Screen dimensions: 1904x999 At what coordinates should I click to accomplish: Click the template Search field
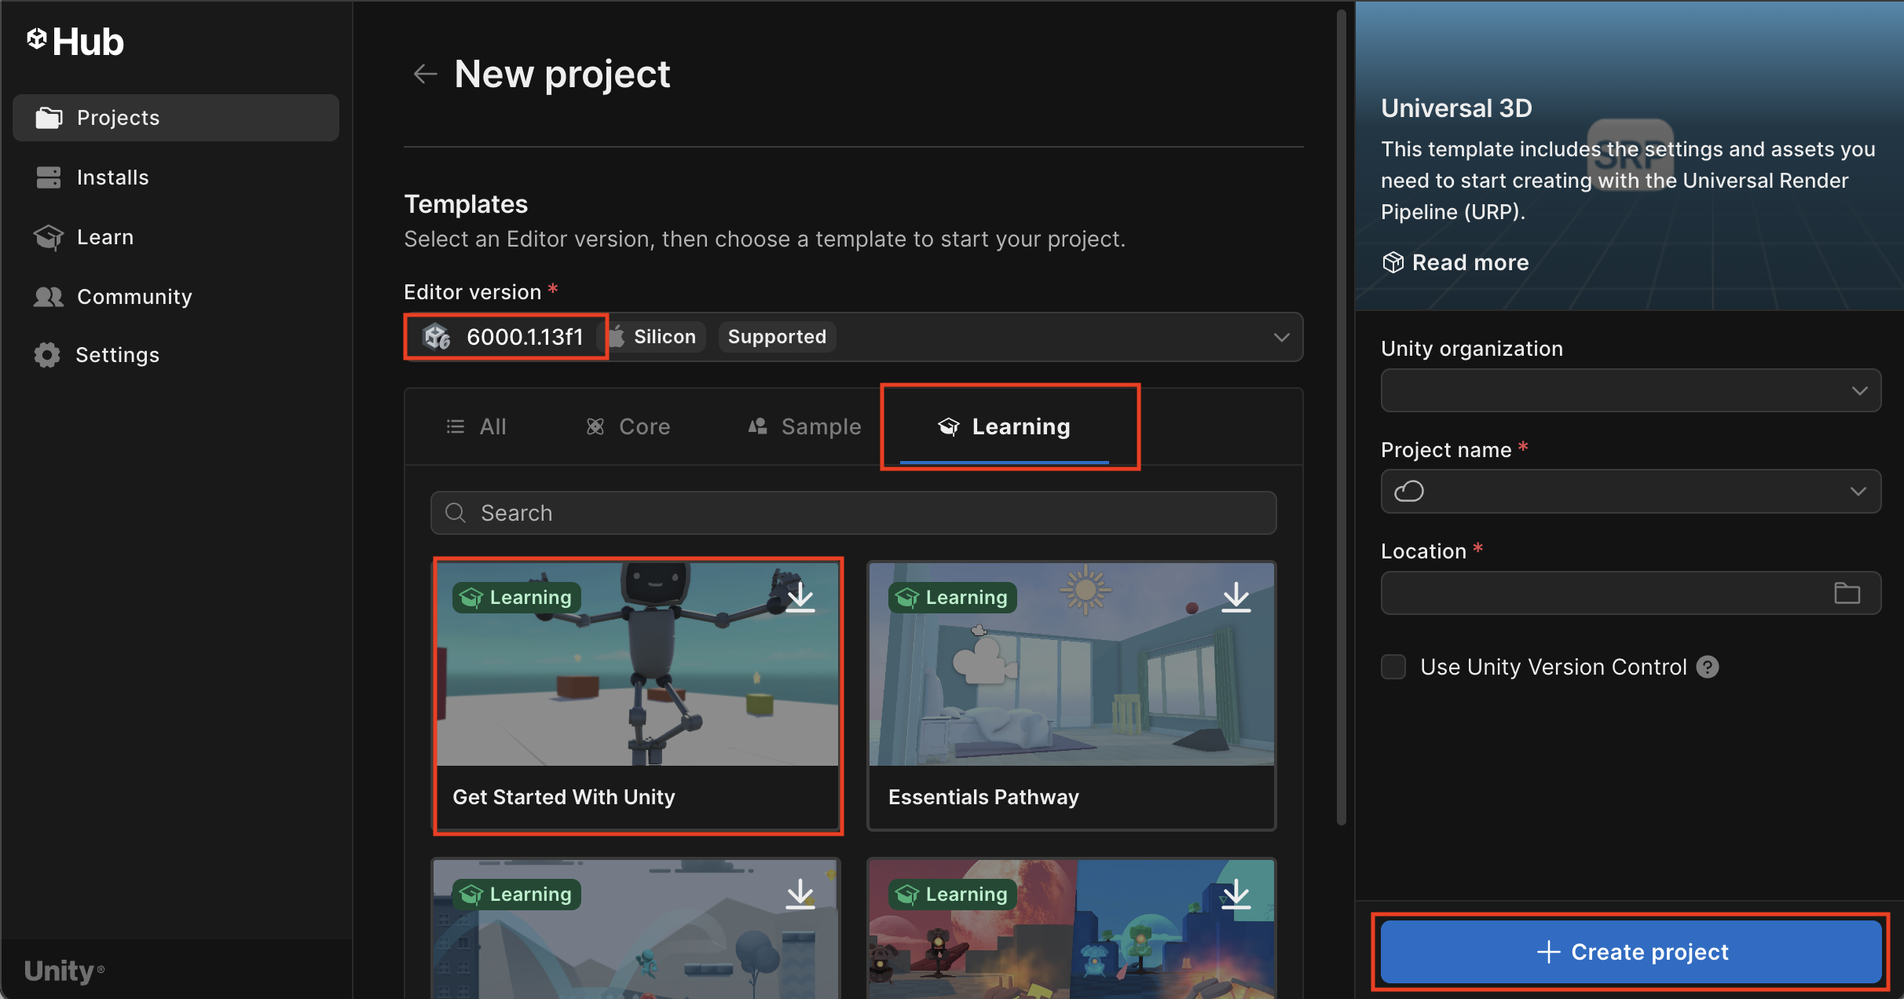click(853, 513)
